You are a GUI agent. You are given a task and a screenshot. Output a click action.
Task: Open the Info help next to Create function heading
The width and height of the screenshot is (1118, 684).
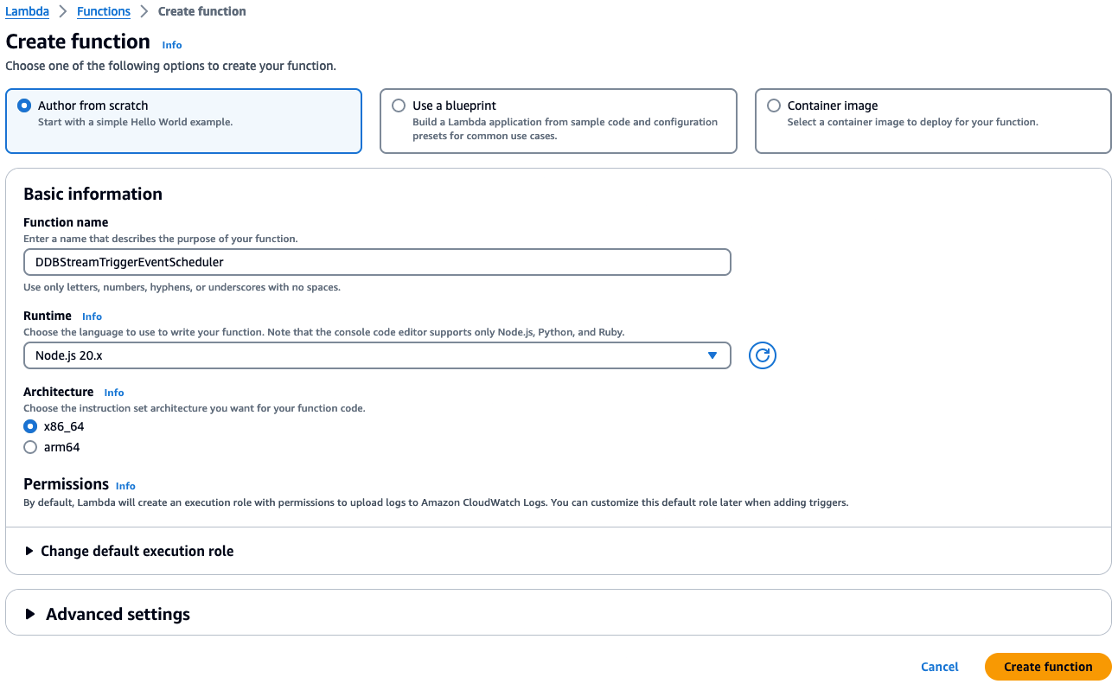point(171,45)
